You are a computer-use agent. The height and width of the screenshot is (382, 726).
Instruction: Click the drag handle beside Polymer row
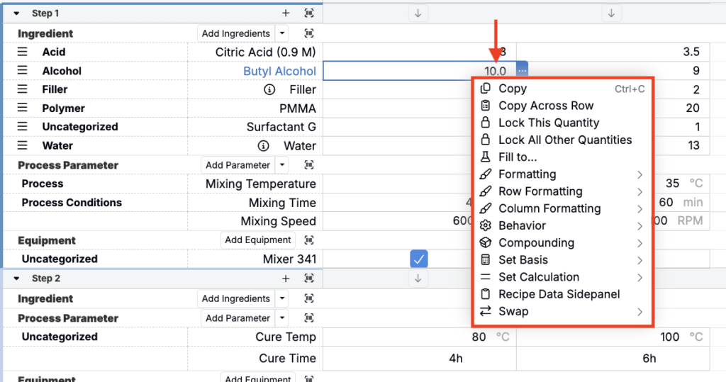click(x=22, y=108)
